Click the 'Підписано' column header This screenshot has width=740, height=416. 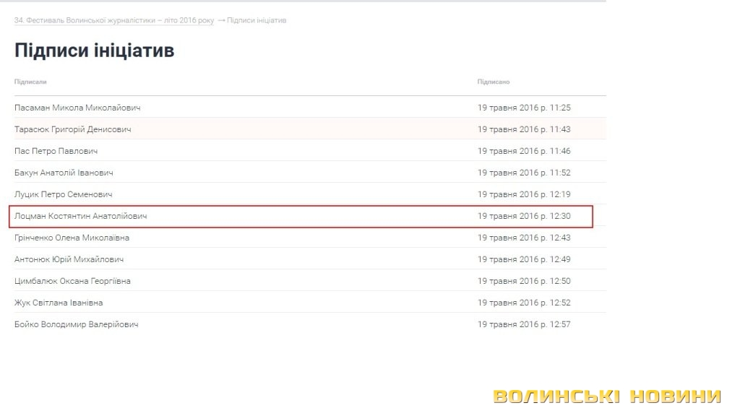pos(494,82)
